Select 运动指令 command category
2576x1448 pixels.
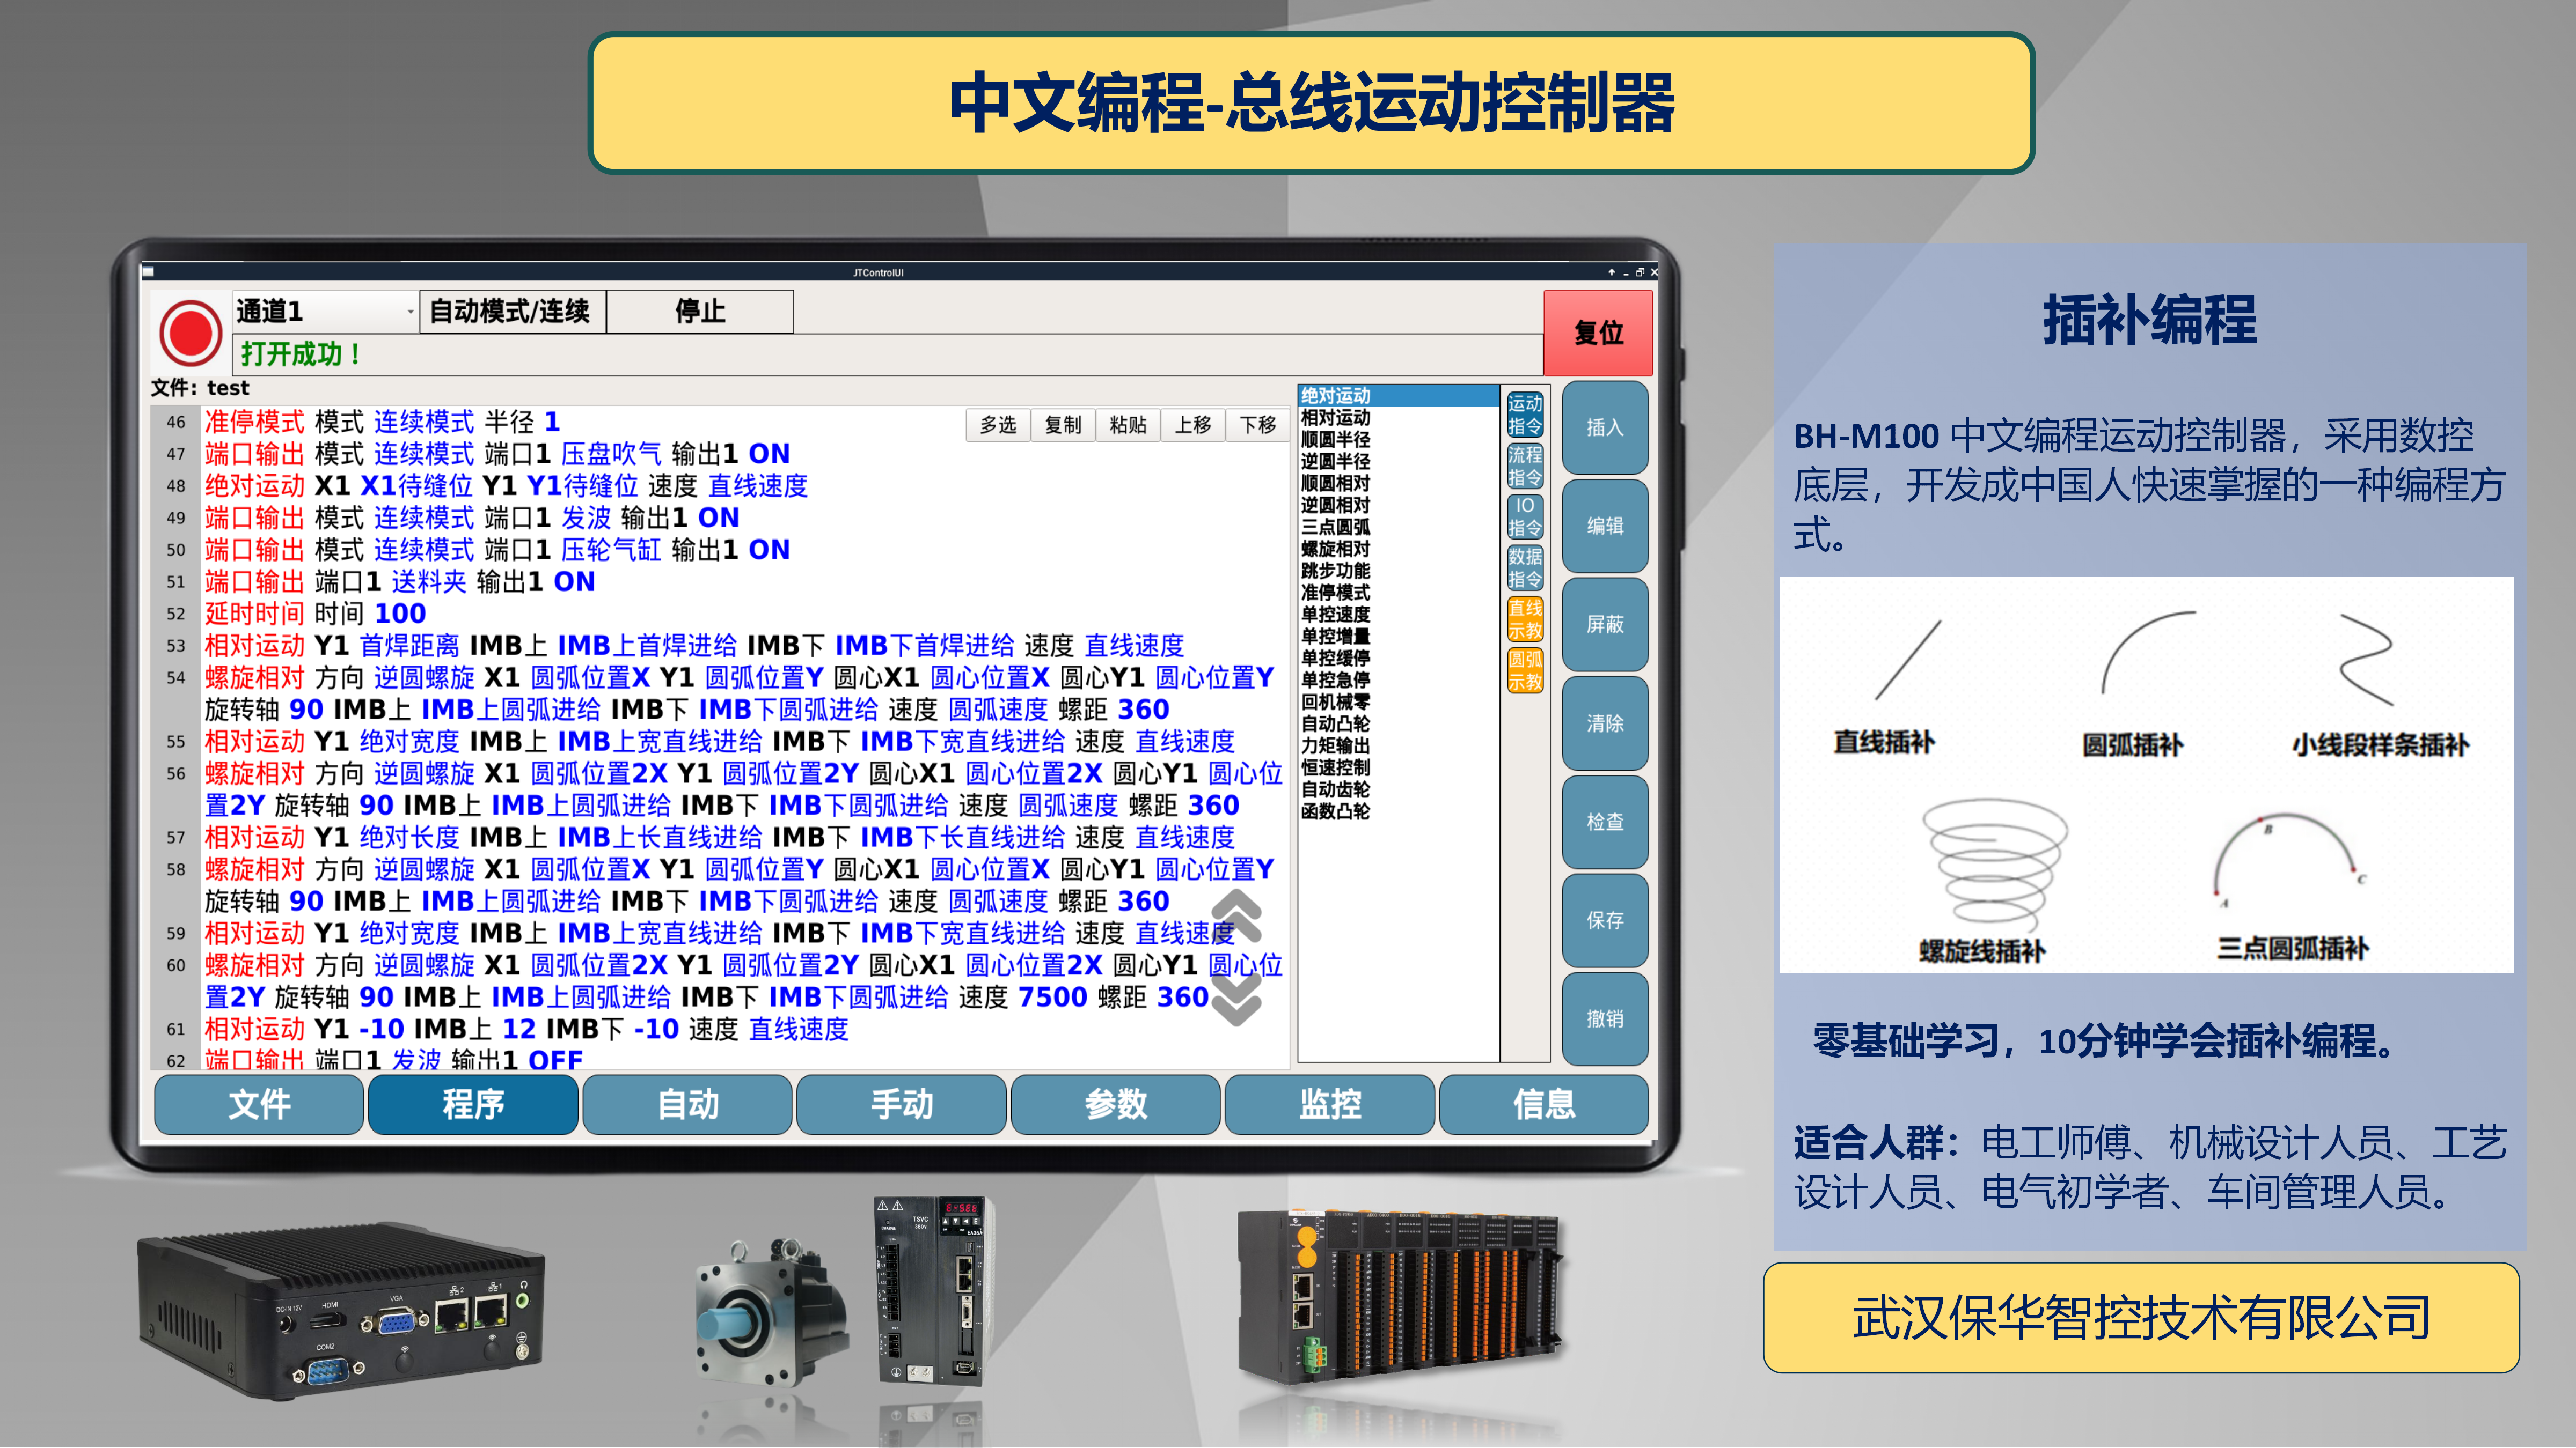click(1525, 415)
